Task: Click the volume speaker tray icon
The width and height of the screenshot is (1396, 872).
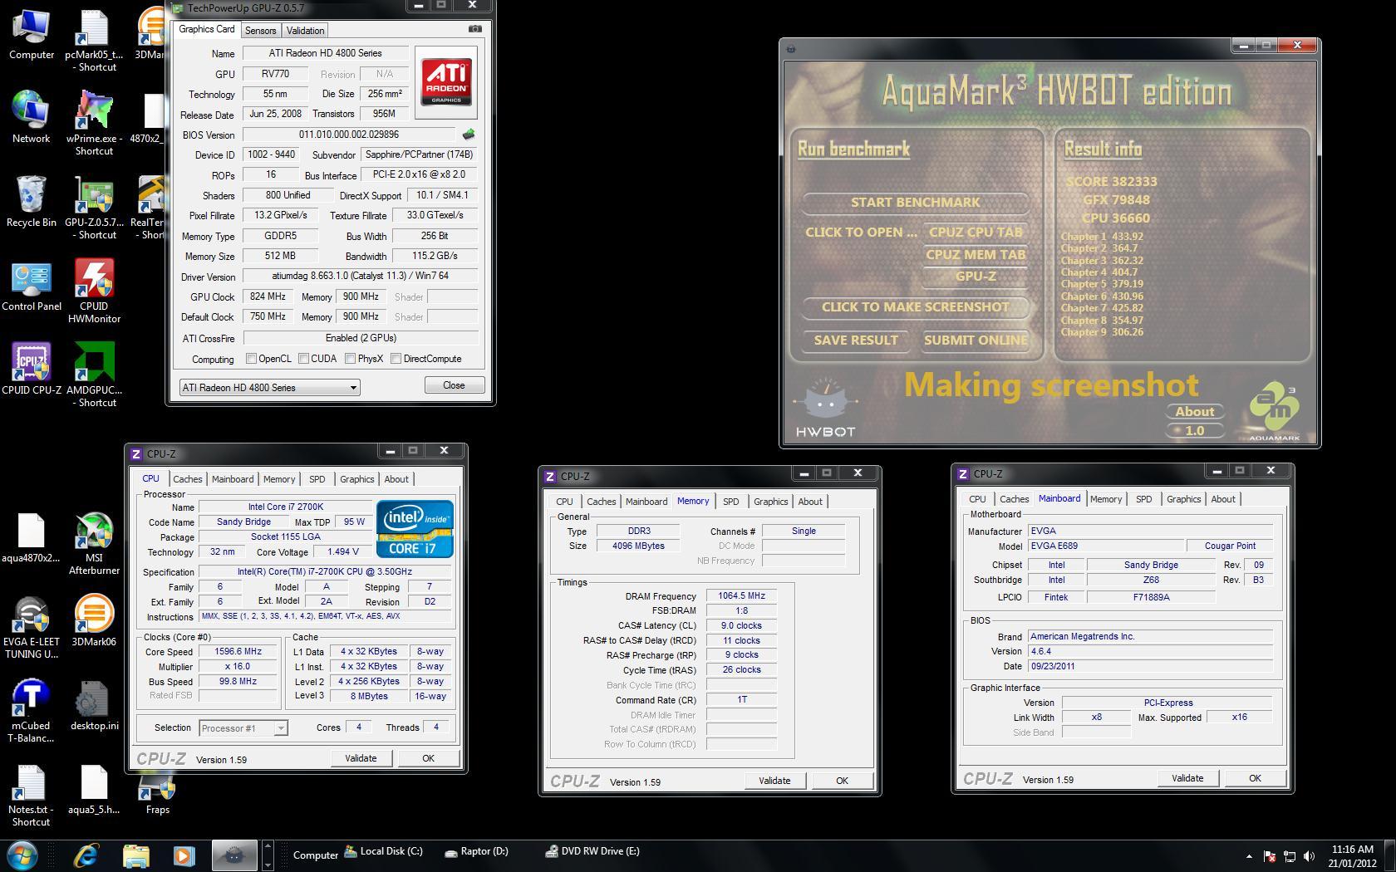Action: (x=1310, y=855)
